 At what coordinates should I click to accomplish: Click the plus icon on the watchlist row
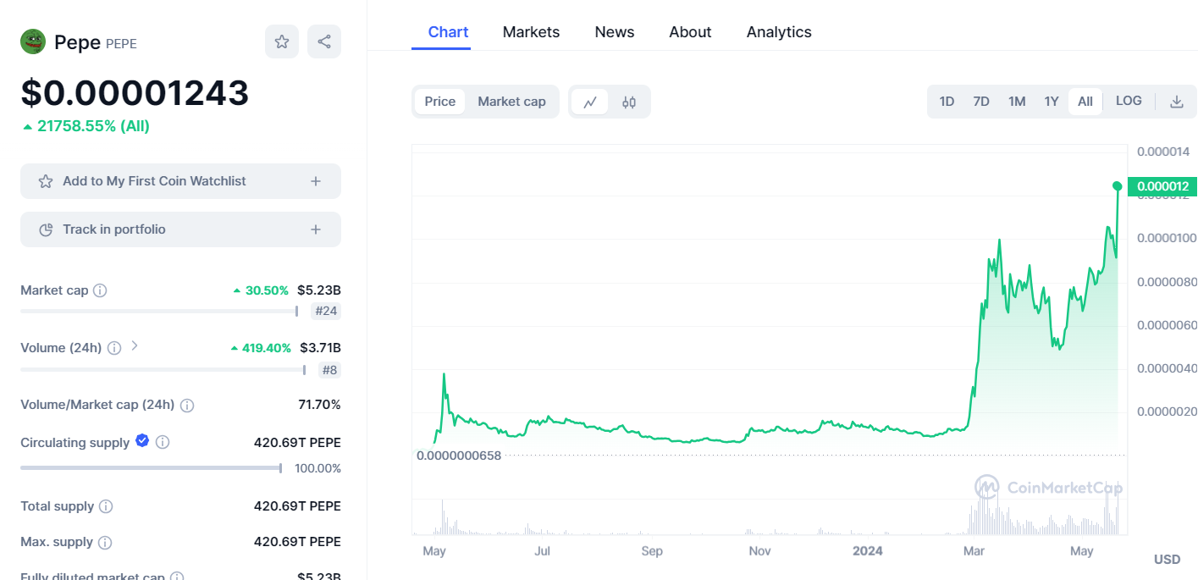tap(316, 181)
